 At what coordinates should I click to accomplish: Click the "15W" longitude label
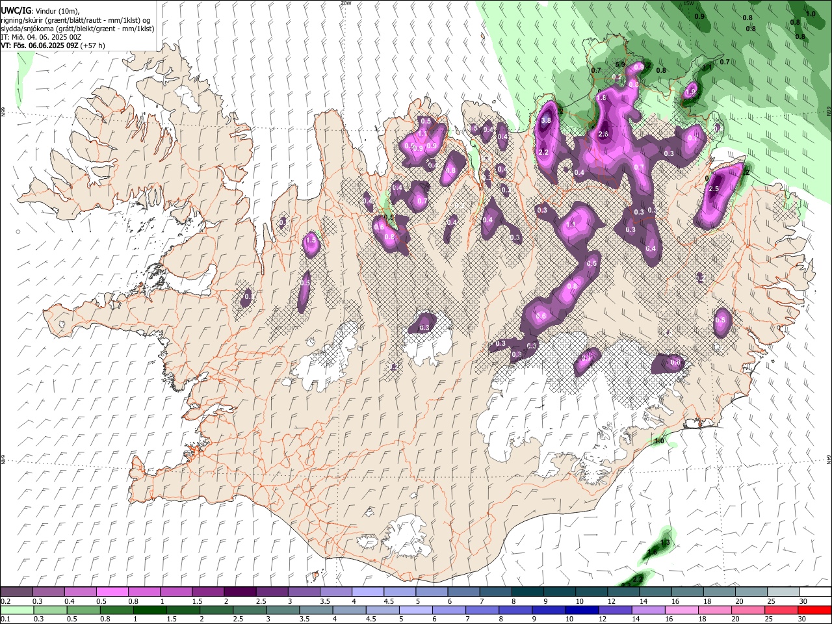pyautogui.click(x=688, y=3)
